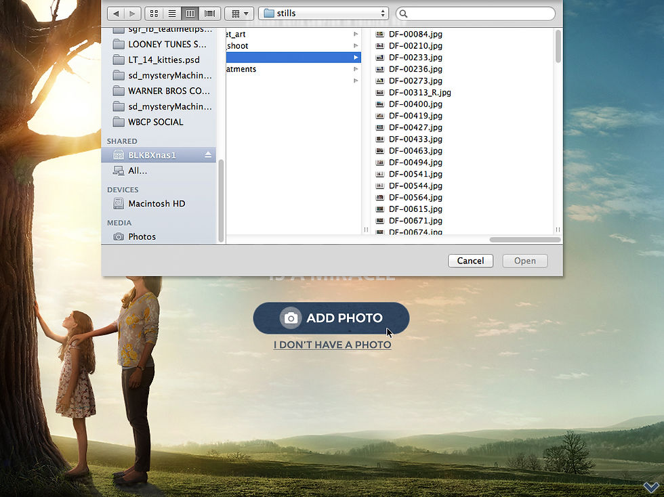Select file DF-00433.jpg

coord(415,139)
